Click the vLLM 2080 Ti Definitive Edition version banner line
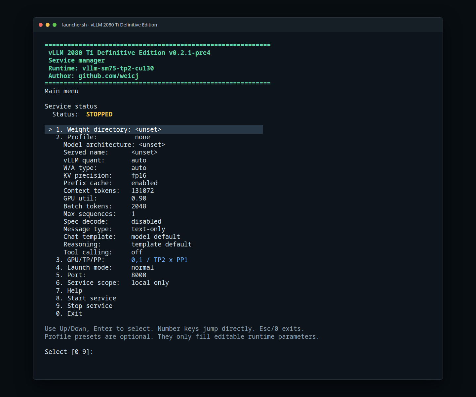Image resolution: width=476 pixels, height=397 pixels. (129, 53)
